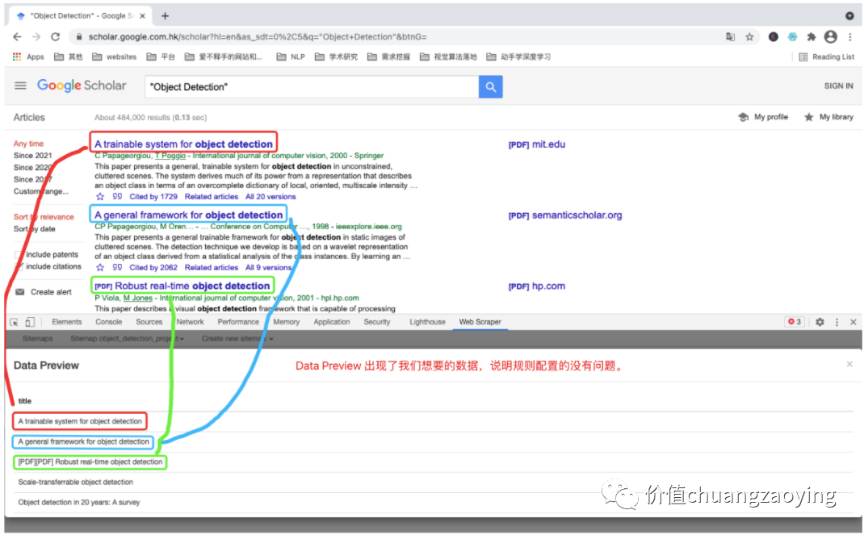Reload the page with the refresh icon
Screen dimensions: 864x535
tap(55, 37)
